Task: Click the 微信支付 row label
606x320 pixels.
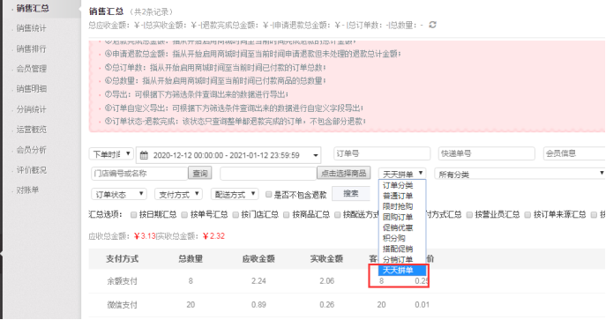Action: click(122, 305)
